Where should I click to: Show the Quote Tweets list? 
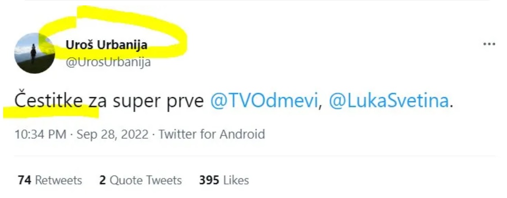(146, 180)
